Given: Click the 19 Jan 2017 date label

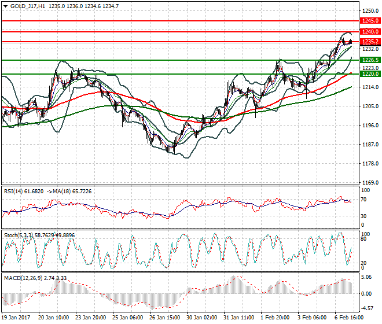Looking at the screenshot, I should point(16,318).
